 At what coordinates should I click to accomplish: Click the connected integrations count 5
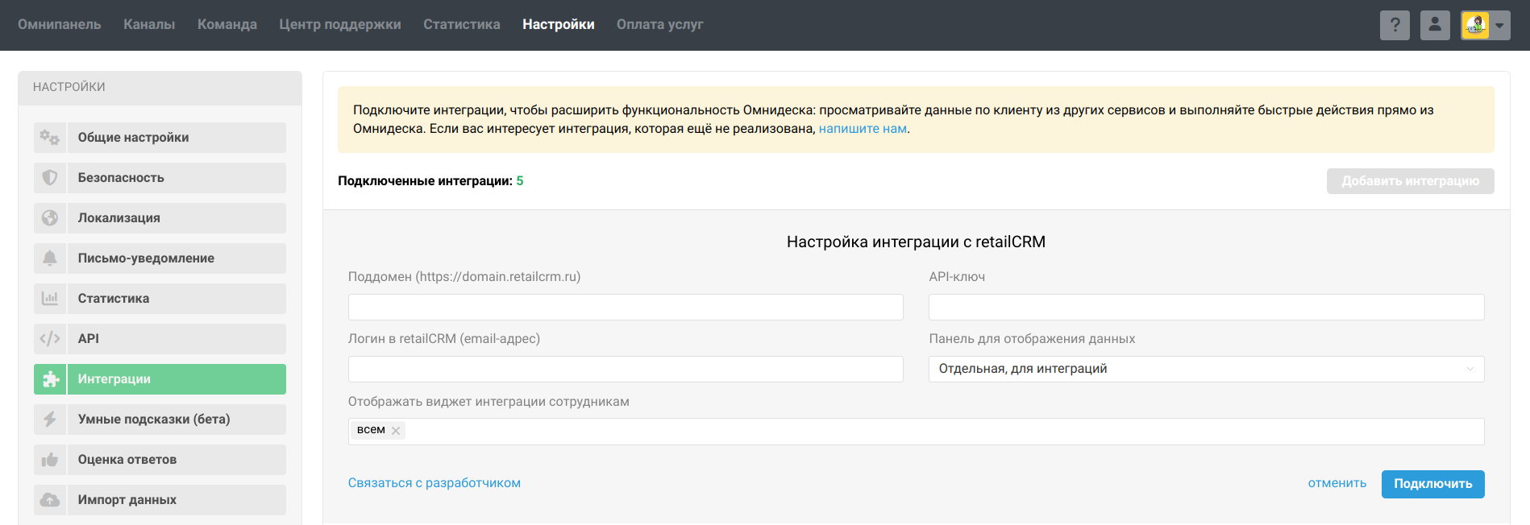[520, 181]
